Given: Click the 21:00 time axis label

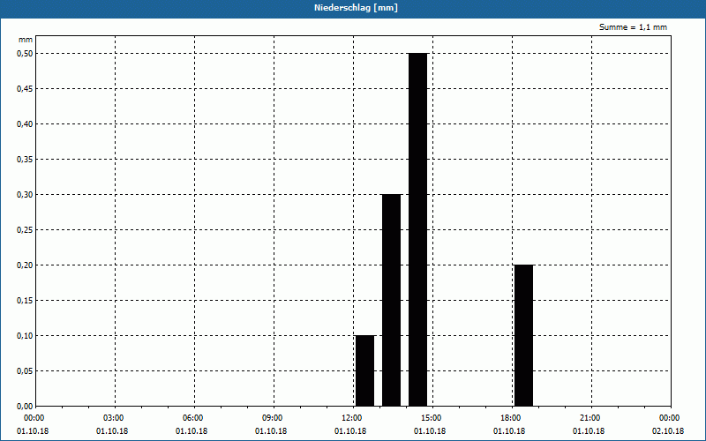Looking at the screenshot, I should point(591,418).
